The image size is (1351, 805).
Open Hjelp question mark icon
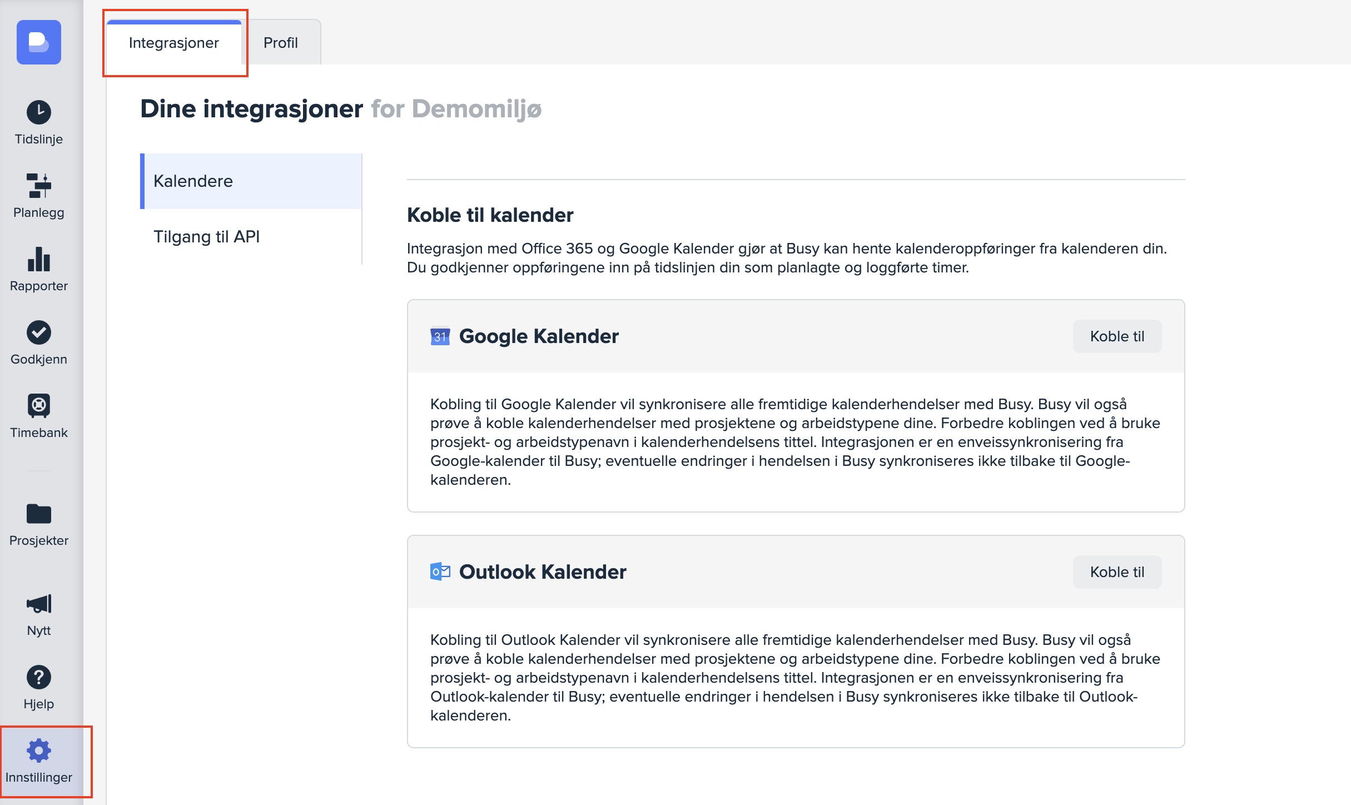pos(38,677)
